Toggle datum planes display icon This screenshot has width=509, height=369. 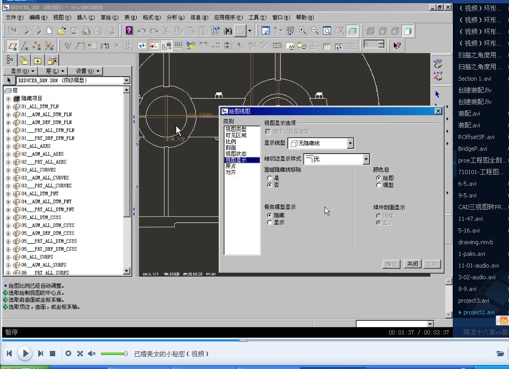[12, 46]
